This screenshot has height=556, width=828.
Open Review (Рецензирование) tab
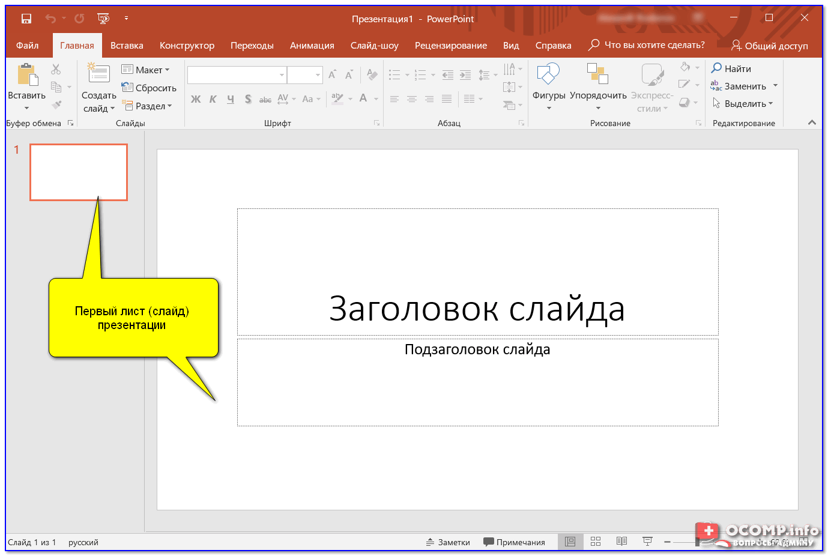coord(451,45)
